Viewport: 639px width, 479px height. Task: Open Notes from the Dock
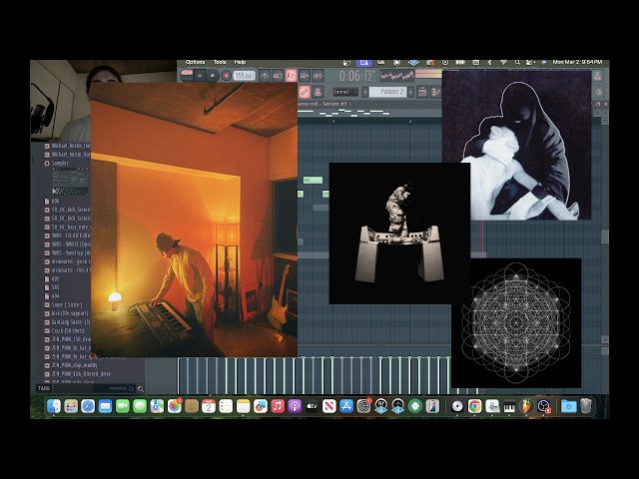point(243,406)
